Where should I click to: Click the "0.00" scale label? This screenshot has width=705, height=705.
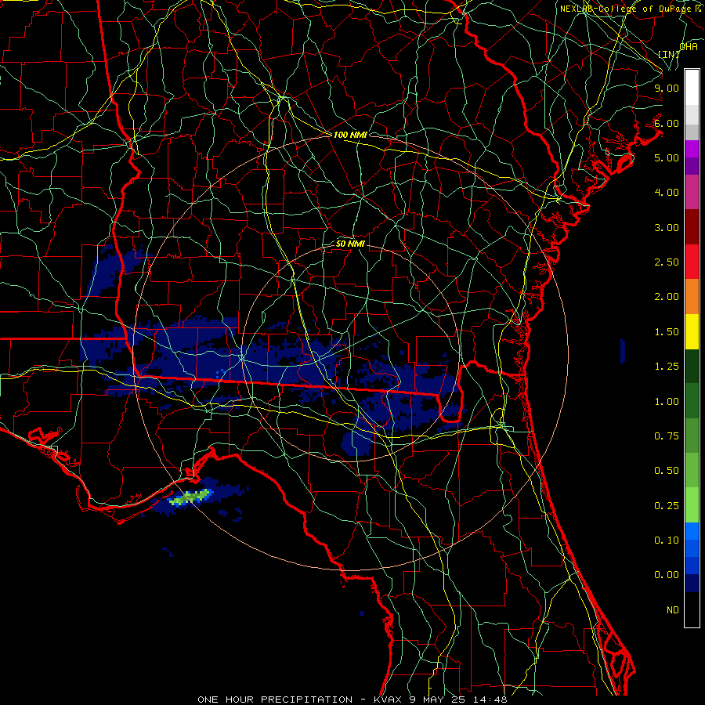pos(667,575)
